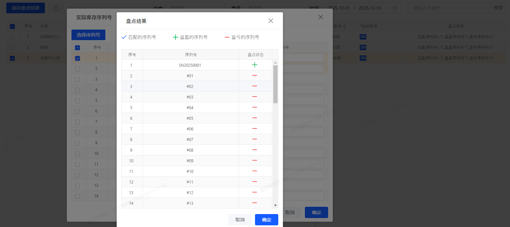Click the SN icon in the 成都中心库 row
This screenshot has width=510, height=227.
(x=363, y=58)
